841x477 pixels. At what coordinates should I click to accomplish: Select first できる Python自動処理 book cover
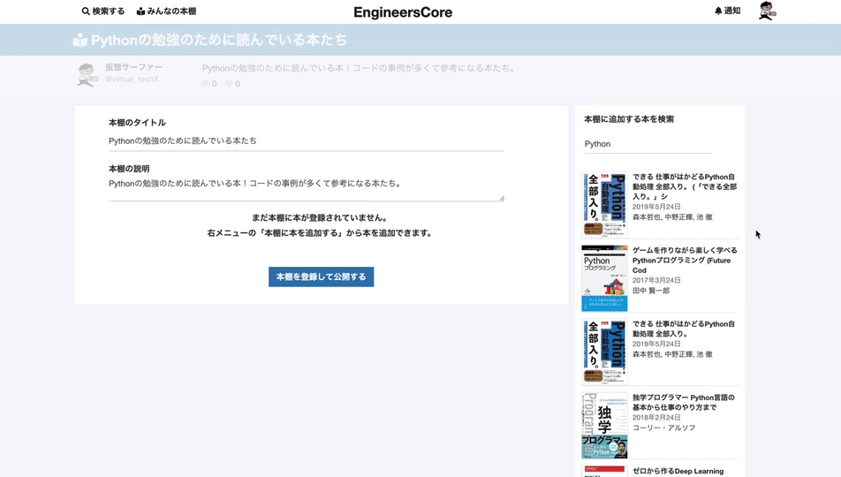(x=604, y=204)
